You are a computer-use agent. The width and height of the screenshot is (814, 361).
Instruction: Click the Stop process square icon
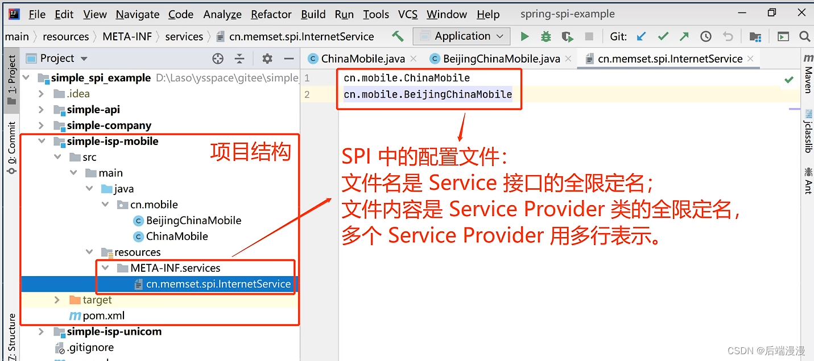click(x=589, y=36)
